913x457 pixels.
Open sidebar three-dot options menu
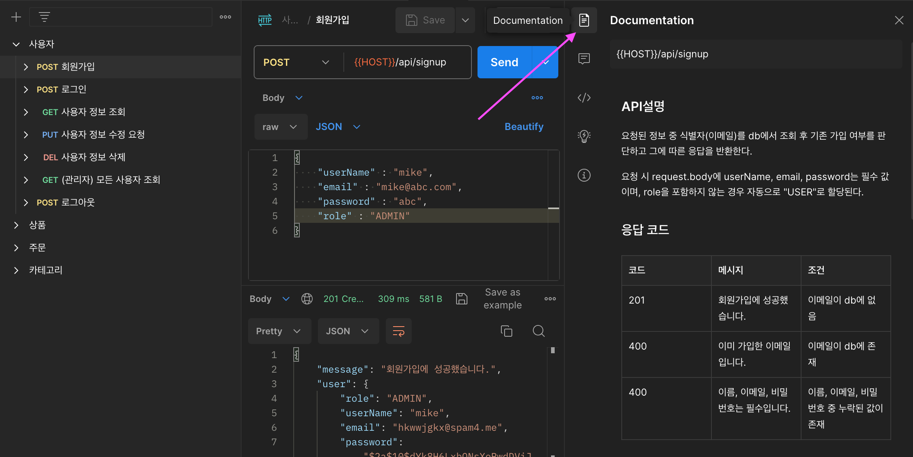coord(225,17)
